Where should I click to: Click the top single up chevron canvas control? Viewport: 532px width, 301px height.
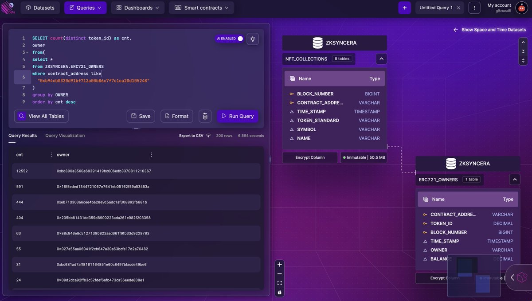pyautogui.click(x=523, y=43)
